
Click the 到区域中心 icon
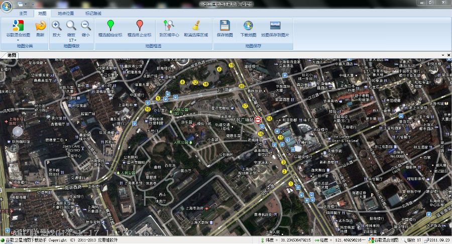tap(169, 26)
